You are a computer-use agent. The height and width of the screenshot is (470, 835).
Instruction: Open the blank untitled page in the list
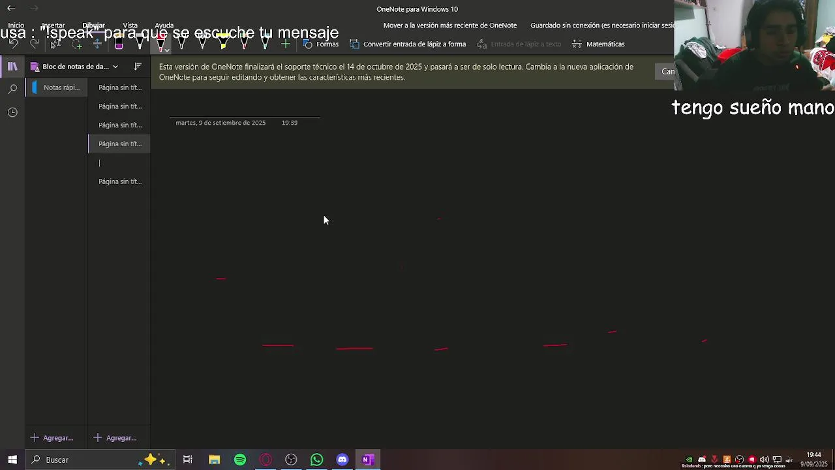click(119, 163)
